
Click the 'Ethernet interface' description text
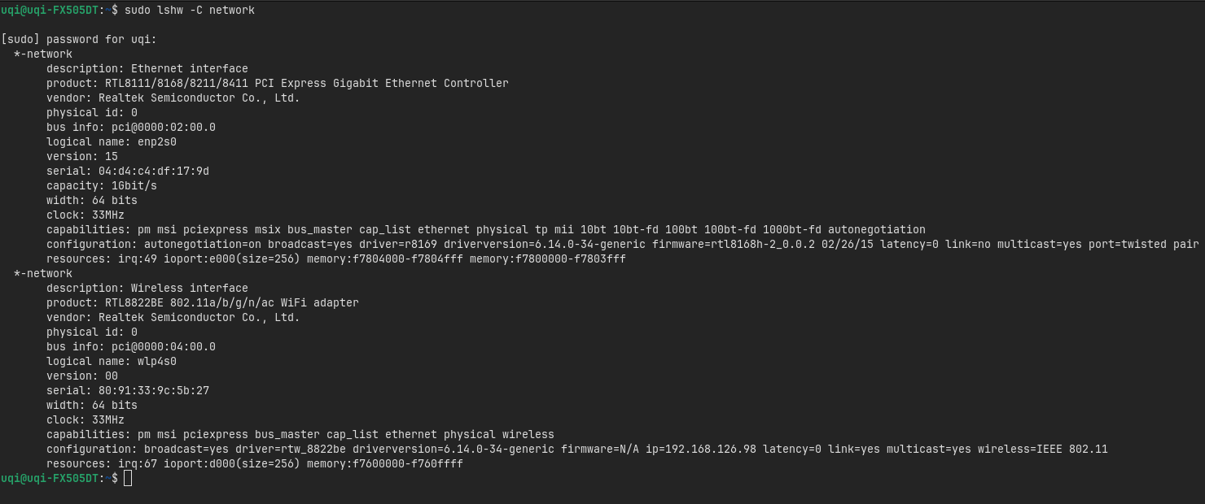189,68
